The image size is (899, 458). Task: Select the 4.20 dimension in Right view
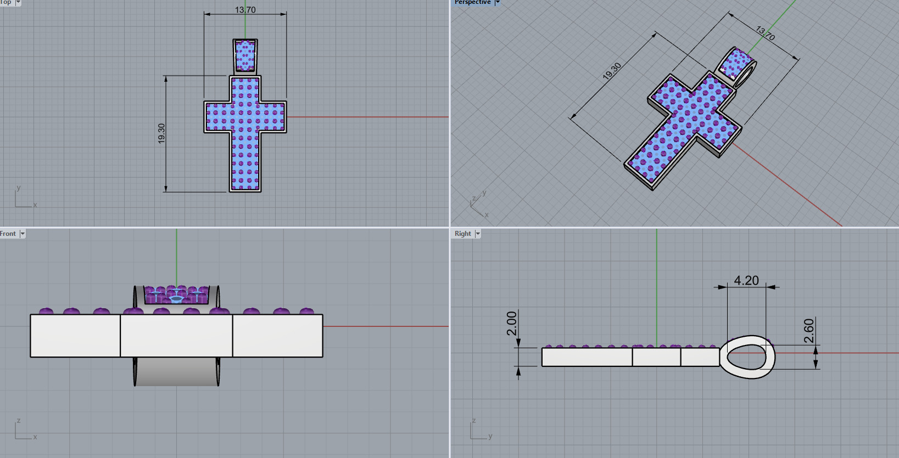746,280
